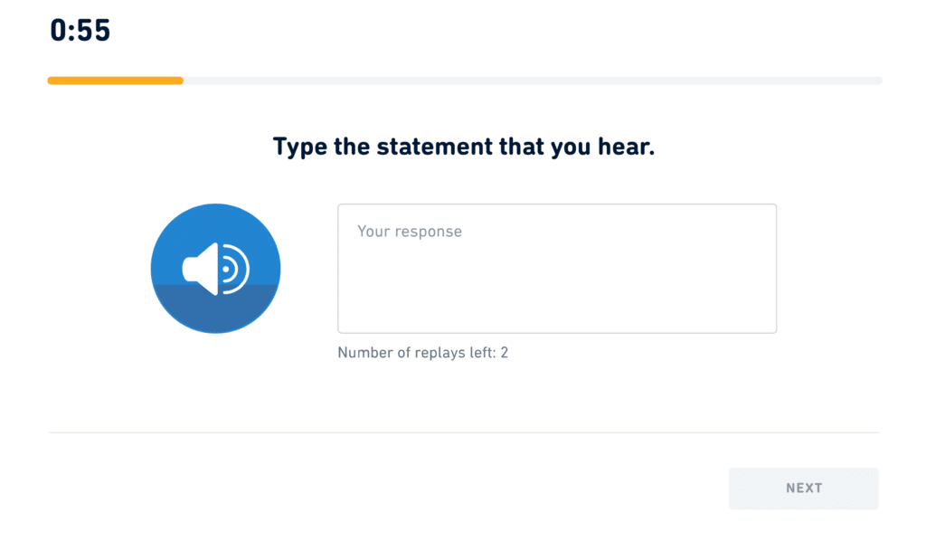The image size is (926, 541).
Task: Click the lighter upper half of audio circle
Action: pyautogui.click(x=215, y=226)
